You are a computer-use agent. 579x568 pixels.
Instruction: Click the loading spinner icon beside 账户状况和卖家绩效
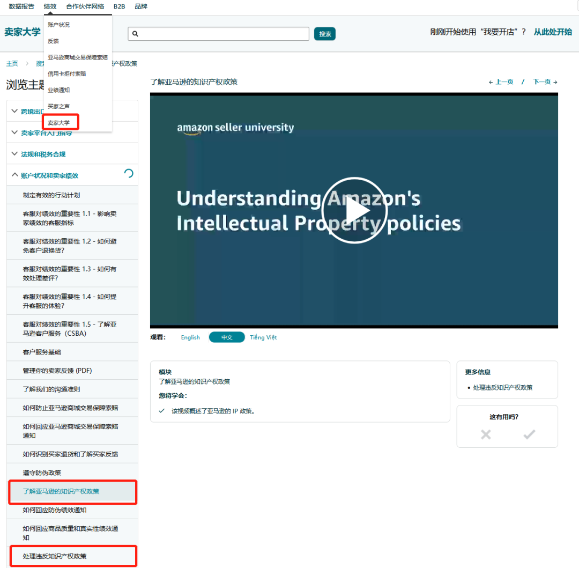[x=129, y=173]
